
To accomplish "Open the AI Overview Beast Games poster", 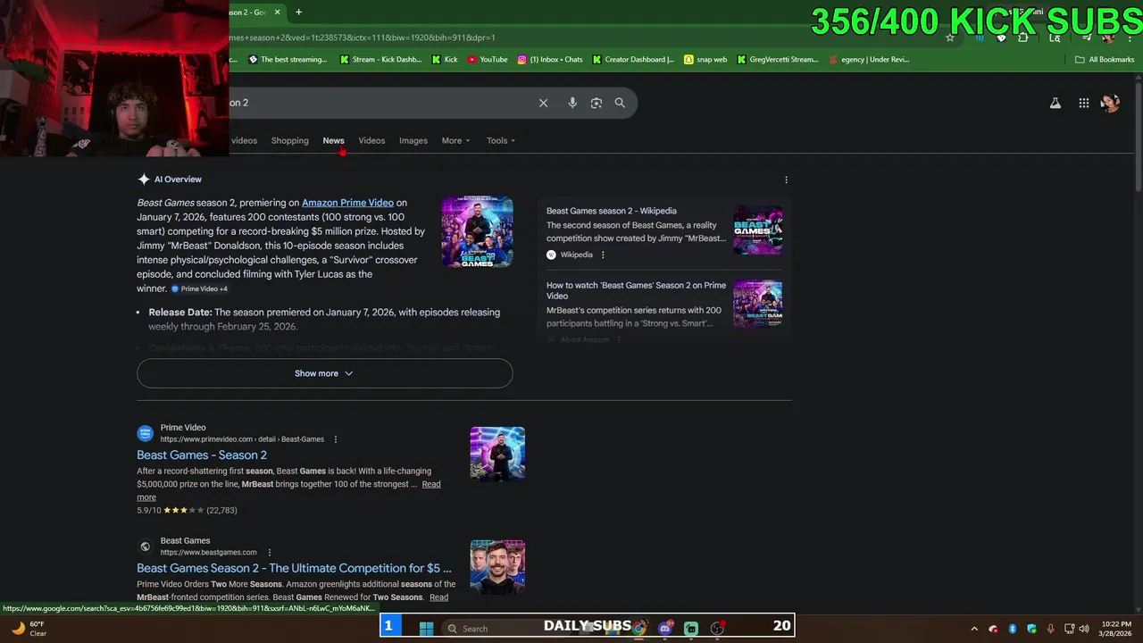I will pyautogui.click(x=477, y=232).
